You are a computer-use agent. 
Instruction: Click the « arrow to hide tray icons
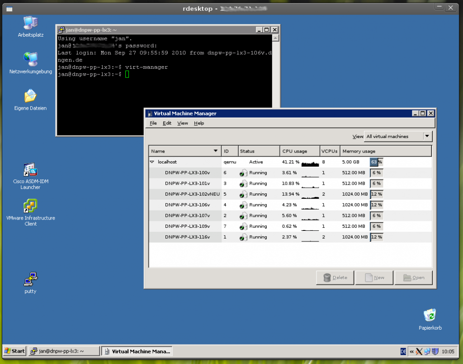coord(411,351)
